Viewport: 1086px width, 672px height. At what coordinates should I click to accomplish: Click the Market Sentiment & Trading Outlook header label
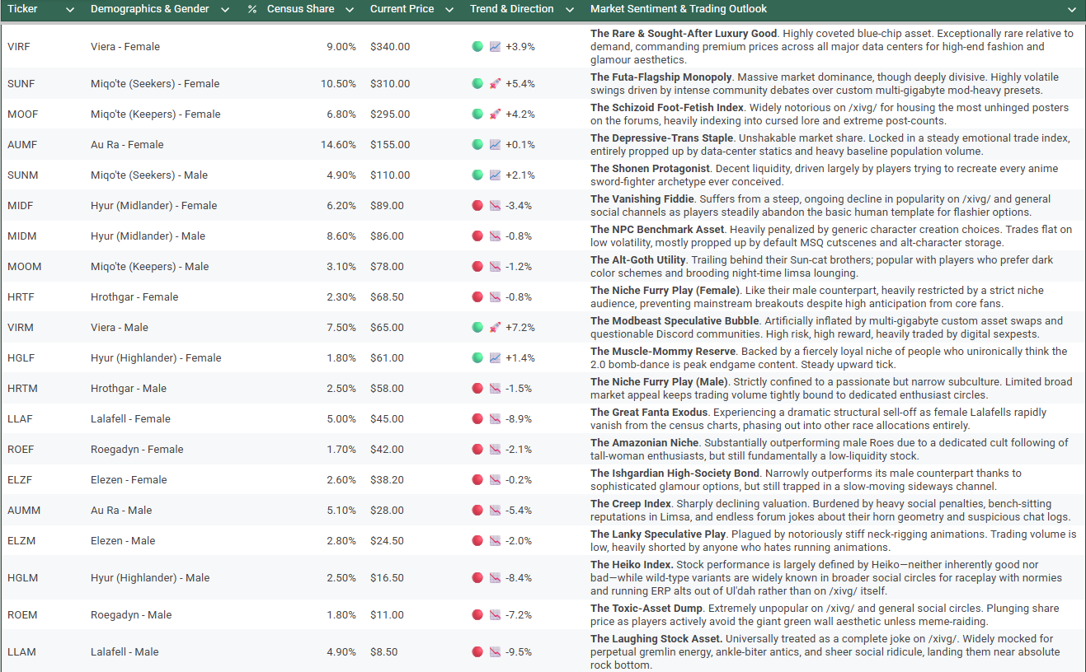tap(679, 9)
